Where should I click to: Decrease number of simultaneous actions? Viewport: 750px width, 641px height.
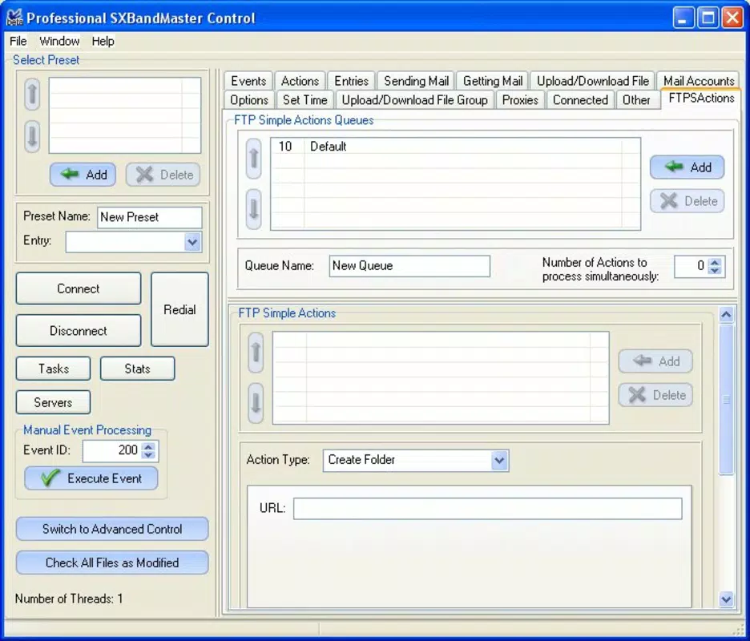(715, 271)
